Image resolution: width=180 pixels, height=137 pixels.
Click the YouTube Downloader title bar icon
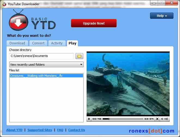click(4, 4)
